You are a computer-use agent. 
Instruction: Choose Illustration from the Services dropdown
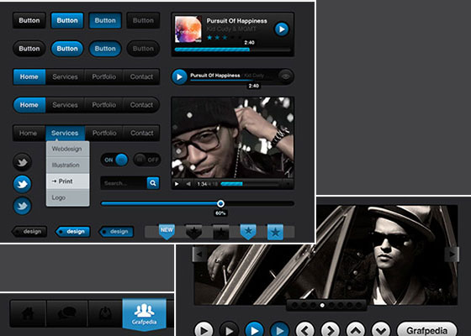67,165
